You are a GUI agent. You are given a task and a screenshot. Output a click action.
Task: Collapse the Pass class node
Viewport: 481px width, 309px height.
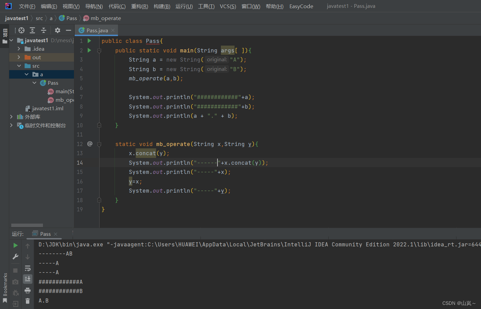click(34, 83)
